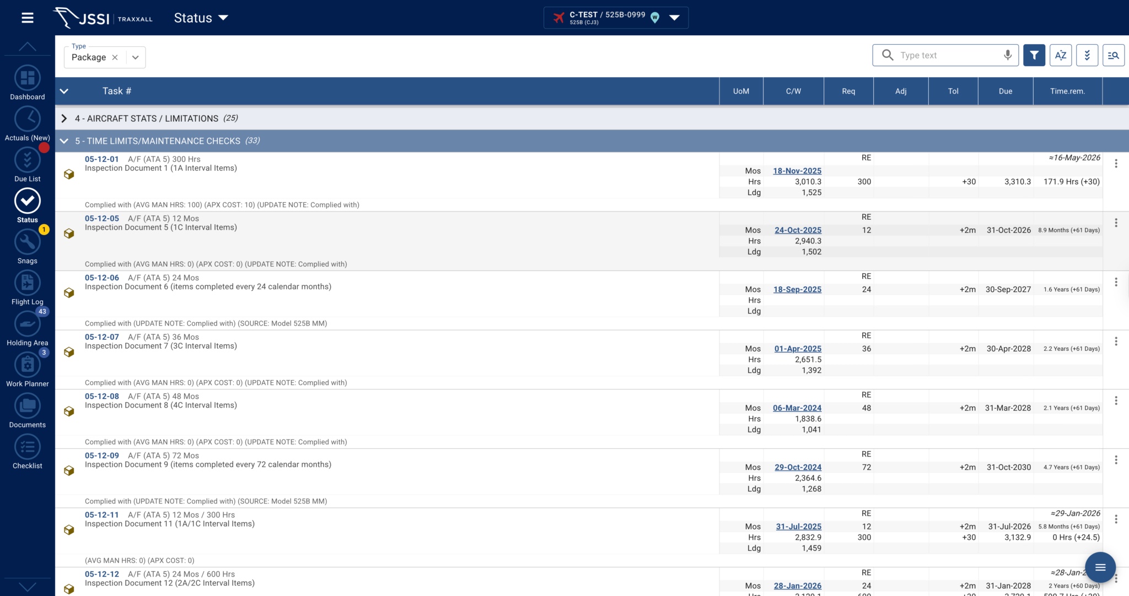Open the Type filter dropdown arrow
This screenshot has height=596, width=1129.
coord(135,57)
